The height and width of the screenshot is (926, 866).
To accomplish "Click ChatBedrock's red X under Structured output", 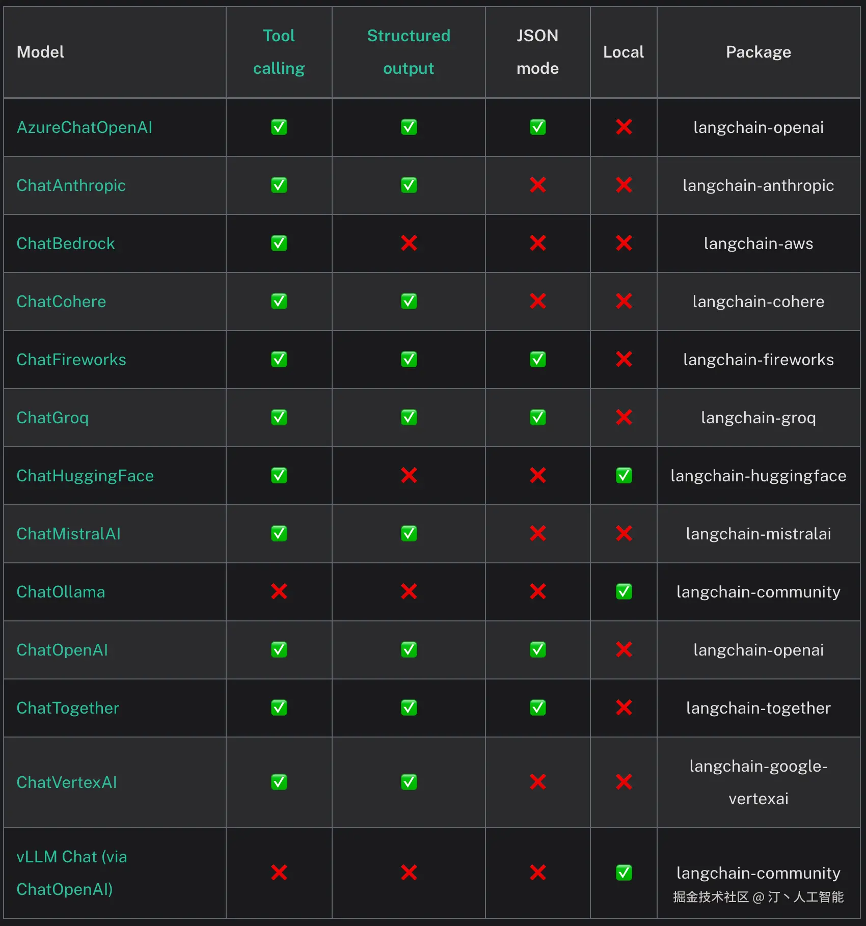I will pos(409,243).
